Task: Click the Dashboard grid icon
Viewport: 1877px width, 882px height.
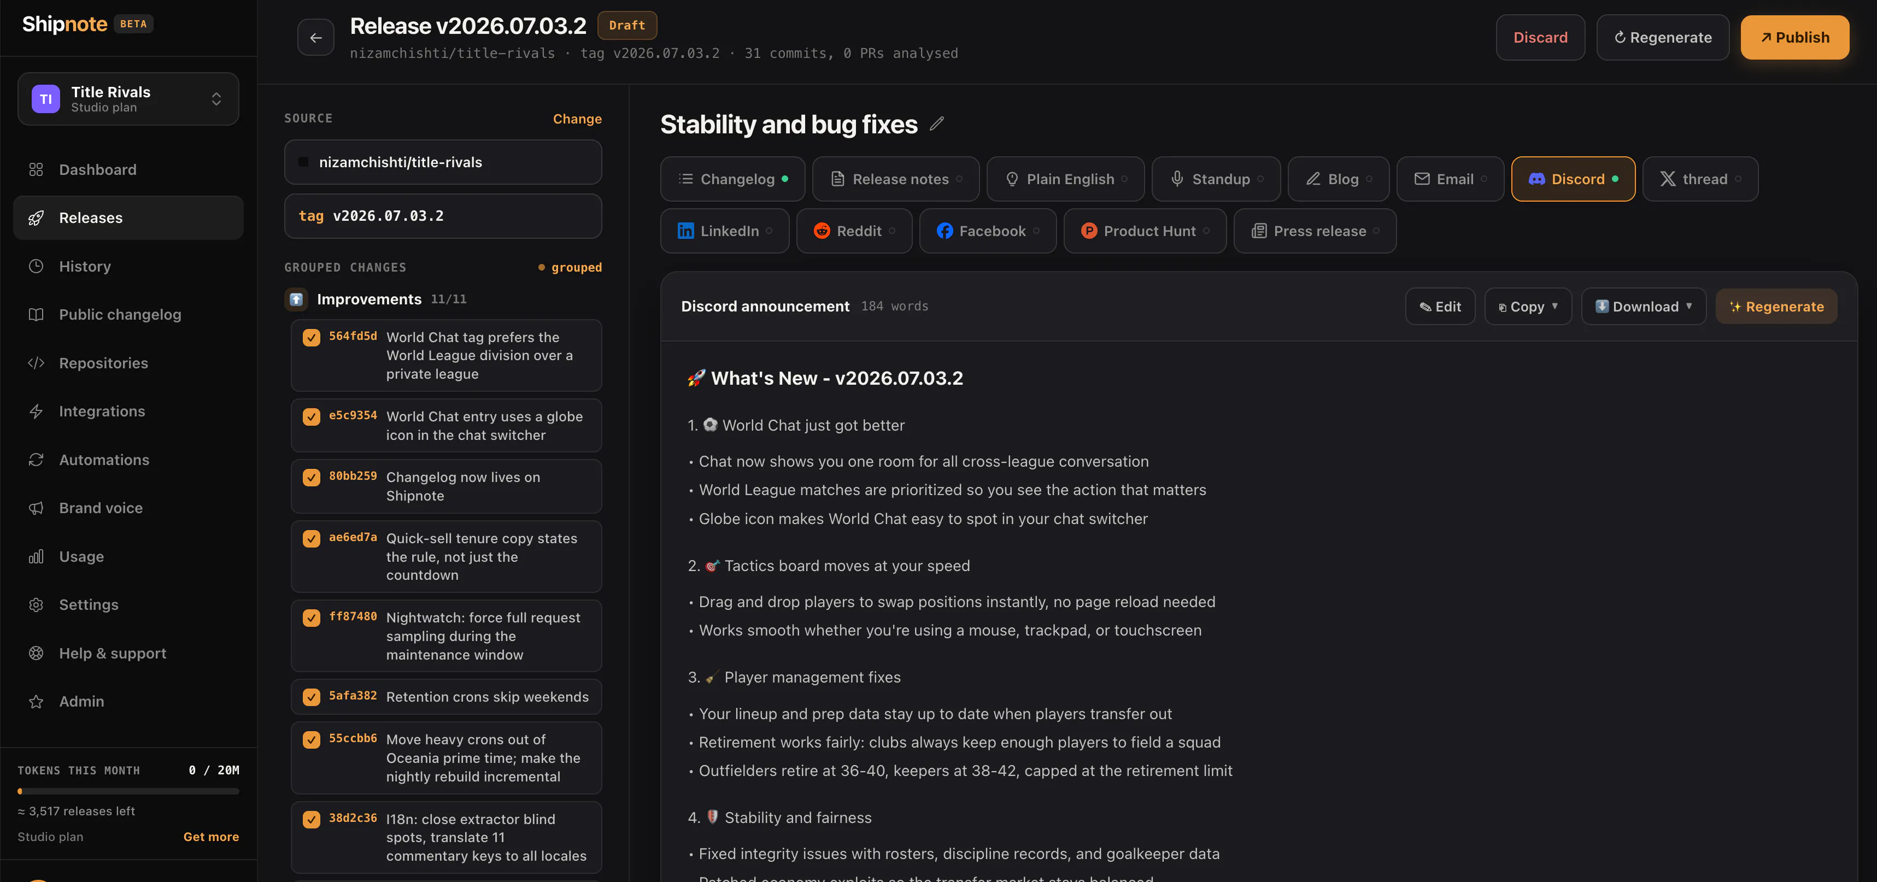Action: 36,170
